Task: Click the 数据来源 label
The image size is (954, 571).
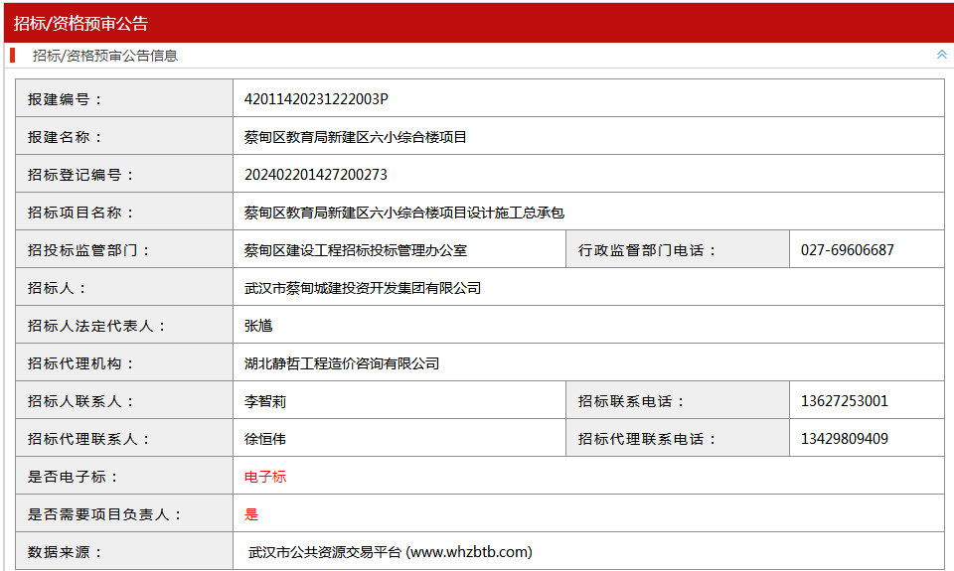Action: point(65,551)
